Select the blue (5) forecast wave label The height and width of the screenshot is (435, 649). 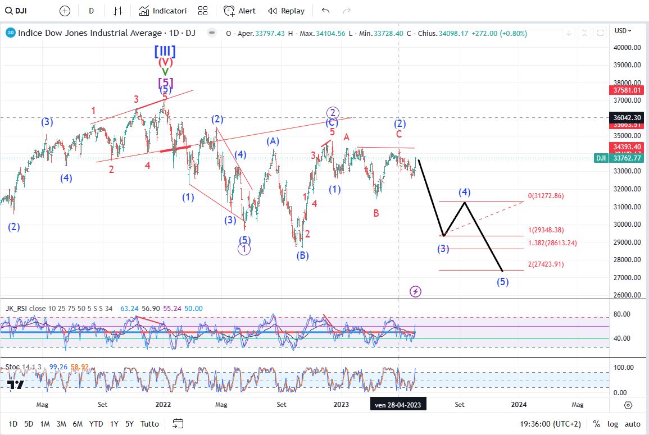502,282
